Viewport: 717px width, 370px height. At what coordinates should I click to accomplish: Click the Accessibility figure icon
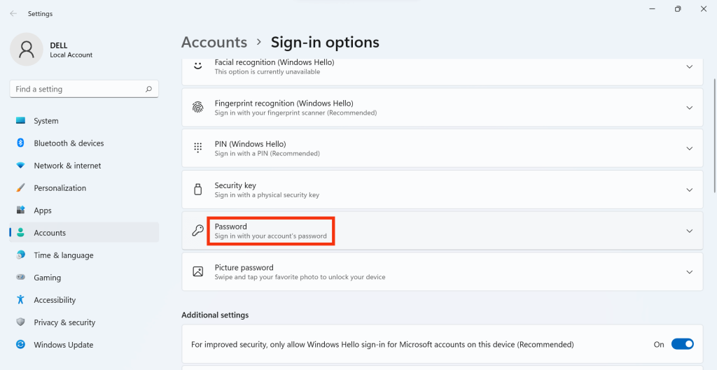coord(20,299)
